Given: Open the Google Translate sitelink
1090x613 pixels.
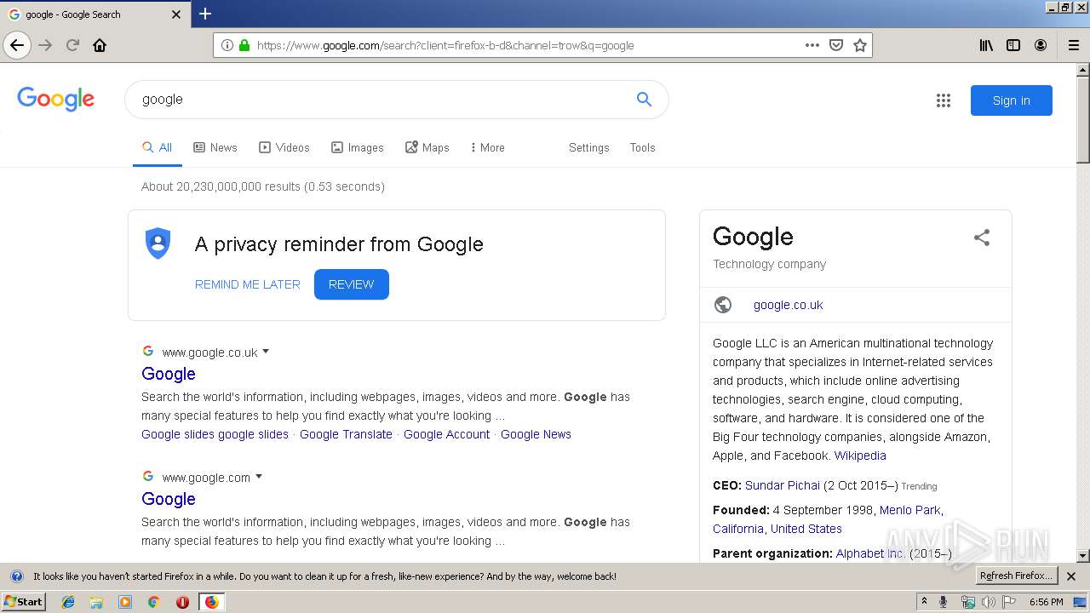Looking at the screenshot, I should (346, 434).
